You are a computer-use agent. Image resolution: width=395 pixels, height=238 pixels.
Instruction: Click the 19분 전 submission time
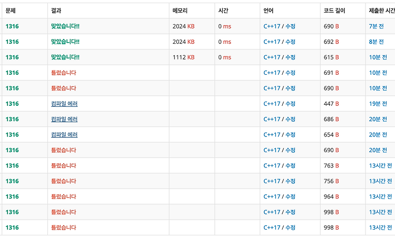click(378, 104)
